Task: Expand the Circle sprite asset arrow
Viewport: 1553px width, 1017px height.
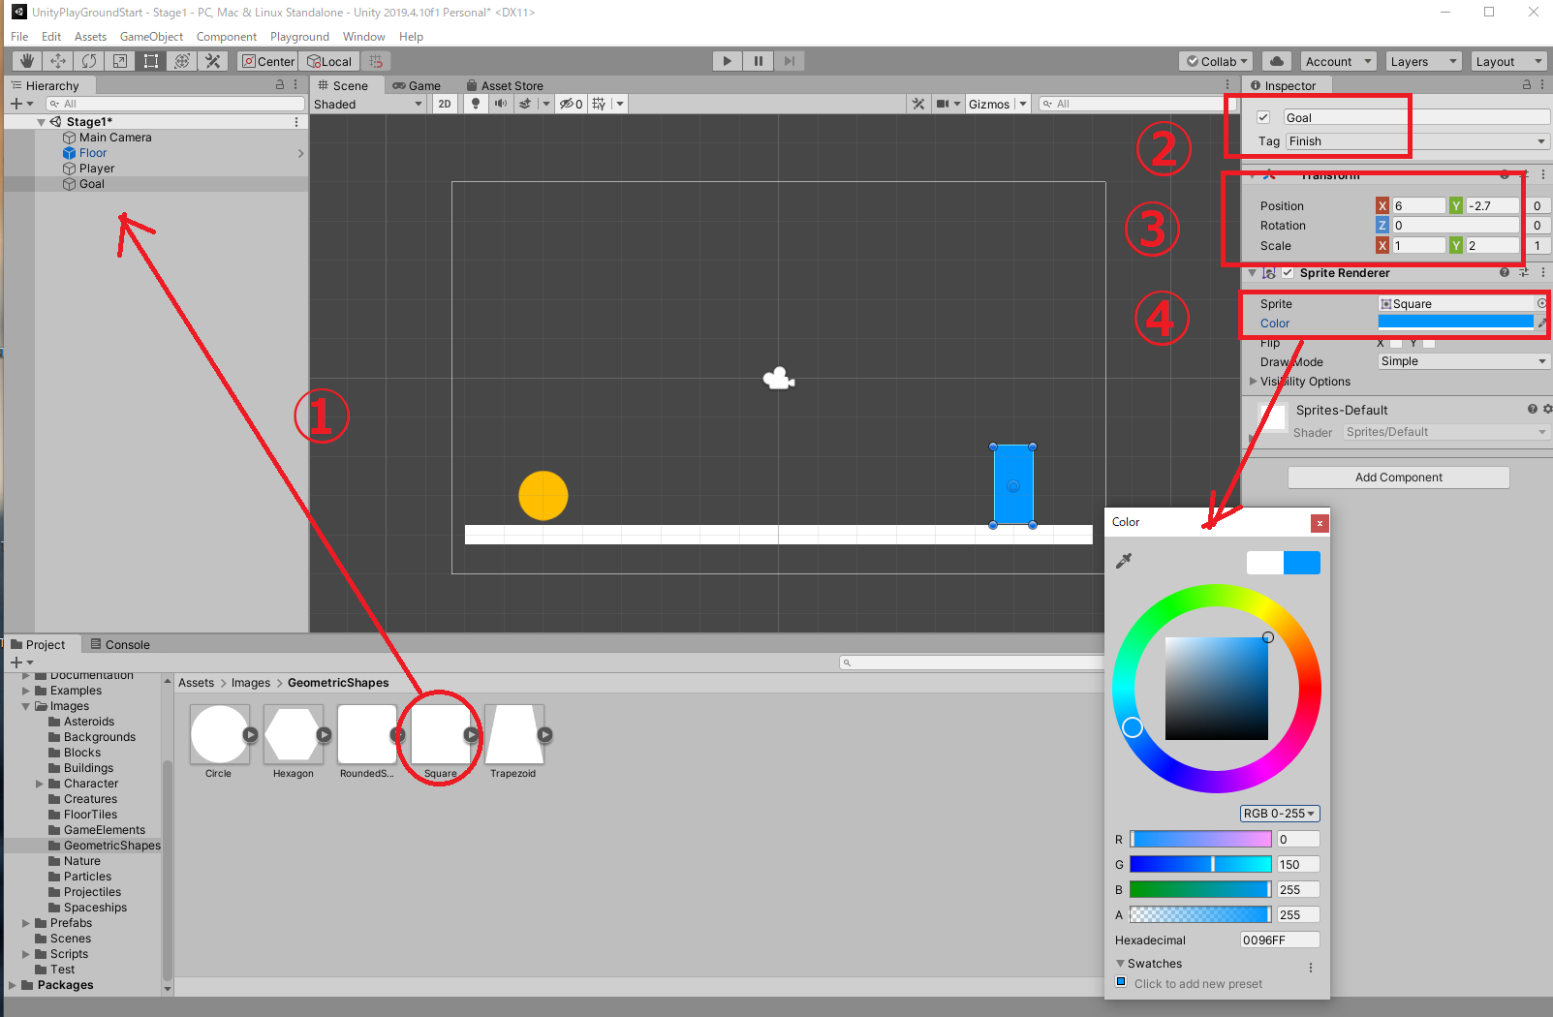Action: [250, 735]
